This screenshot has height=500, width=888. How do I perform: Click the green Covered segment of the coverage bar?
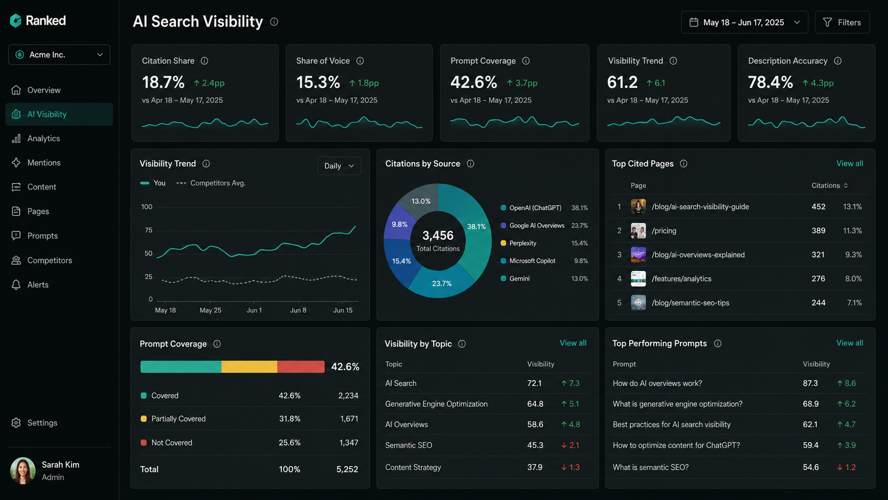pyautogui.click(x=181, y=367)
